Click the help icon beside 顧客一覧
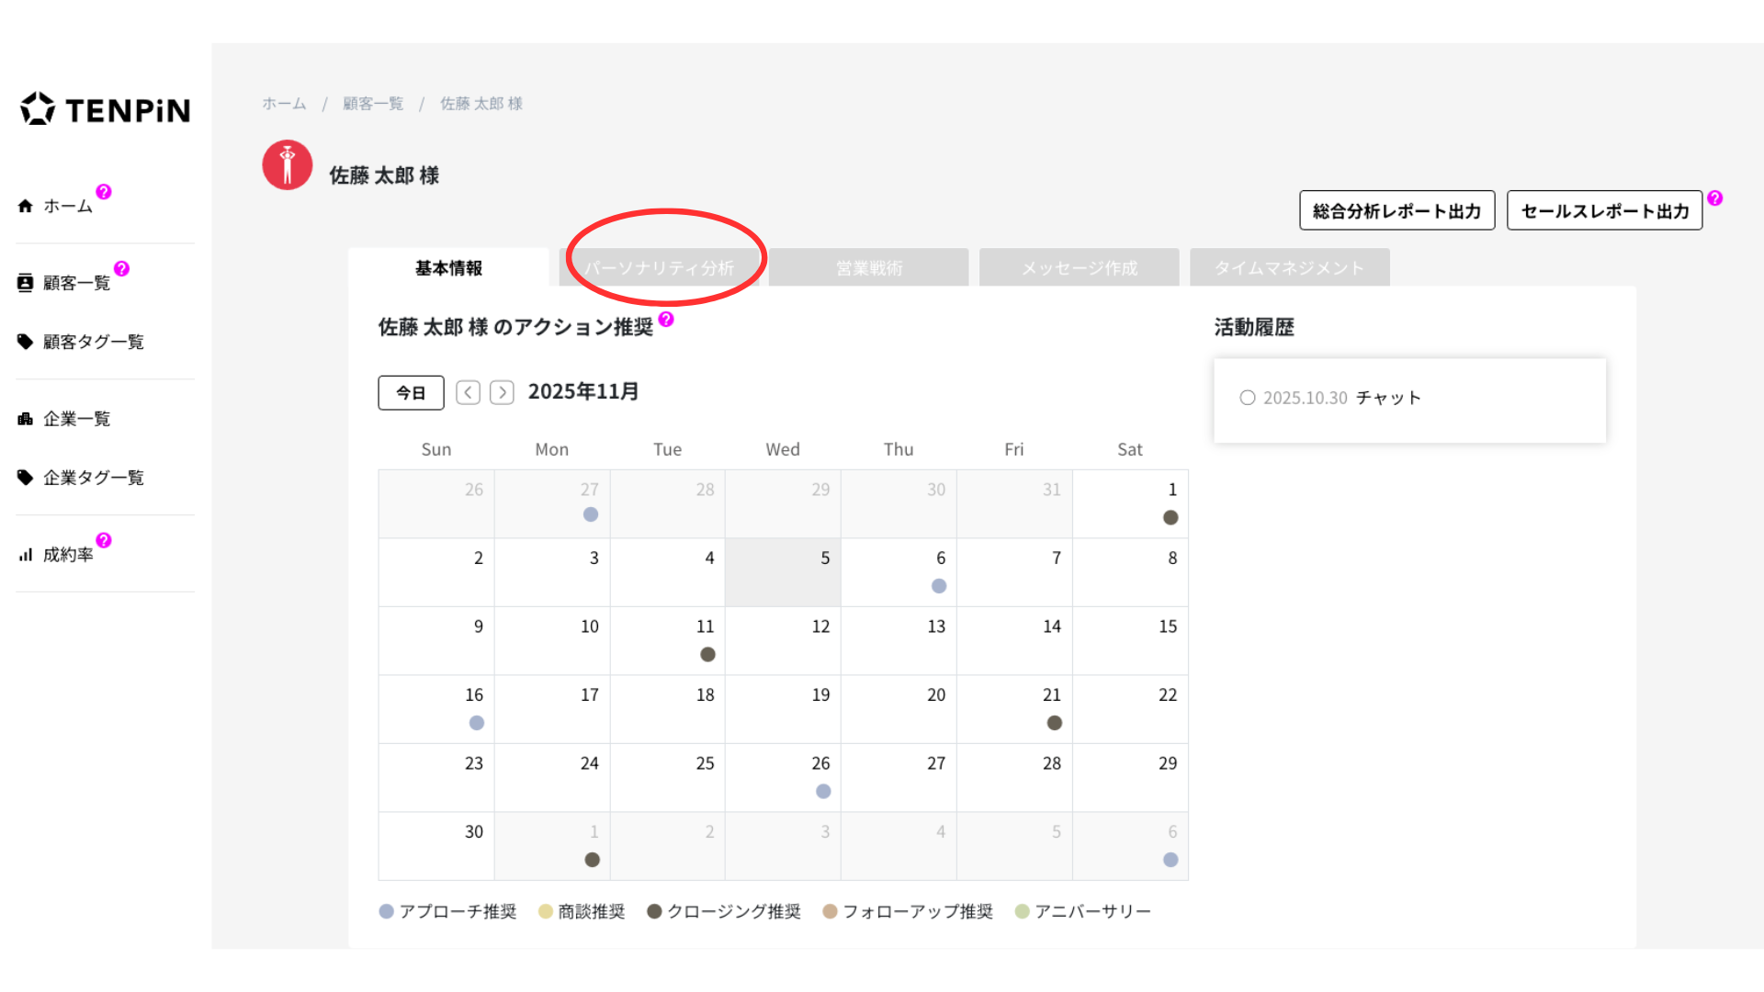Viewport: 1764px width, 992px height. [x=121, y=269]
